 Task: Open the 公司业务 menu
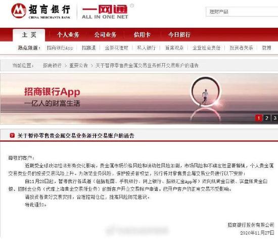click(x=105, y=35)
